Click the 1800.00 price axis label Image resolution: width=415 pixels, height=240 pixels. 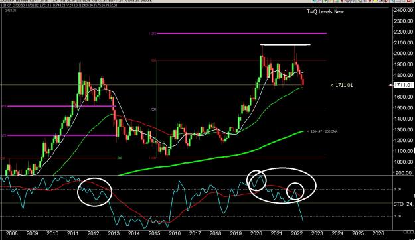click(403, 75)
